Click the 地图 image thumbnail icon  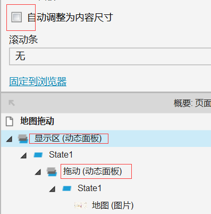[x=81, y=205]
